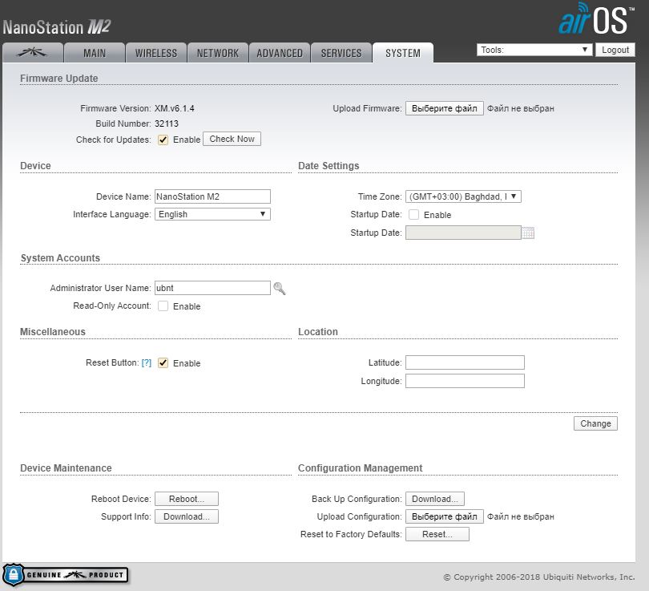The height and width of the screenshot is (591, 649).
Task: Switch to the WIRELESS tab
Action: 156,53
